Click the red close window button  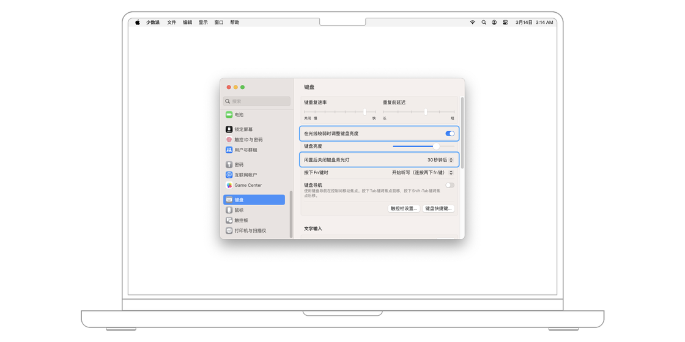(x=229, y=87)
